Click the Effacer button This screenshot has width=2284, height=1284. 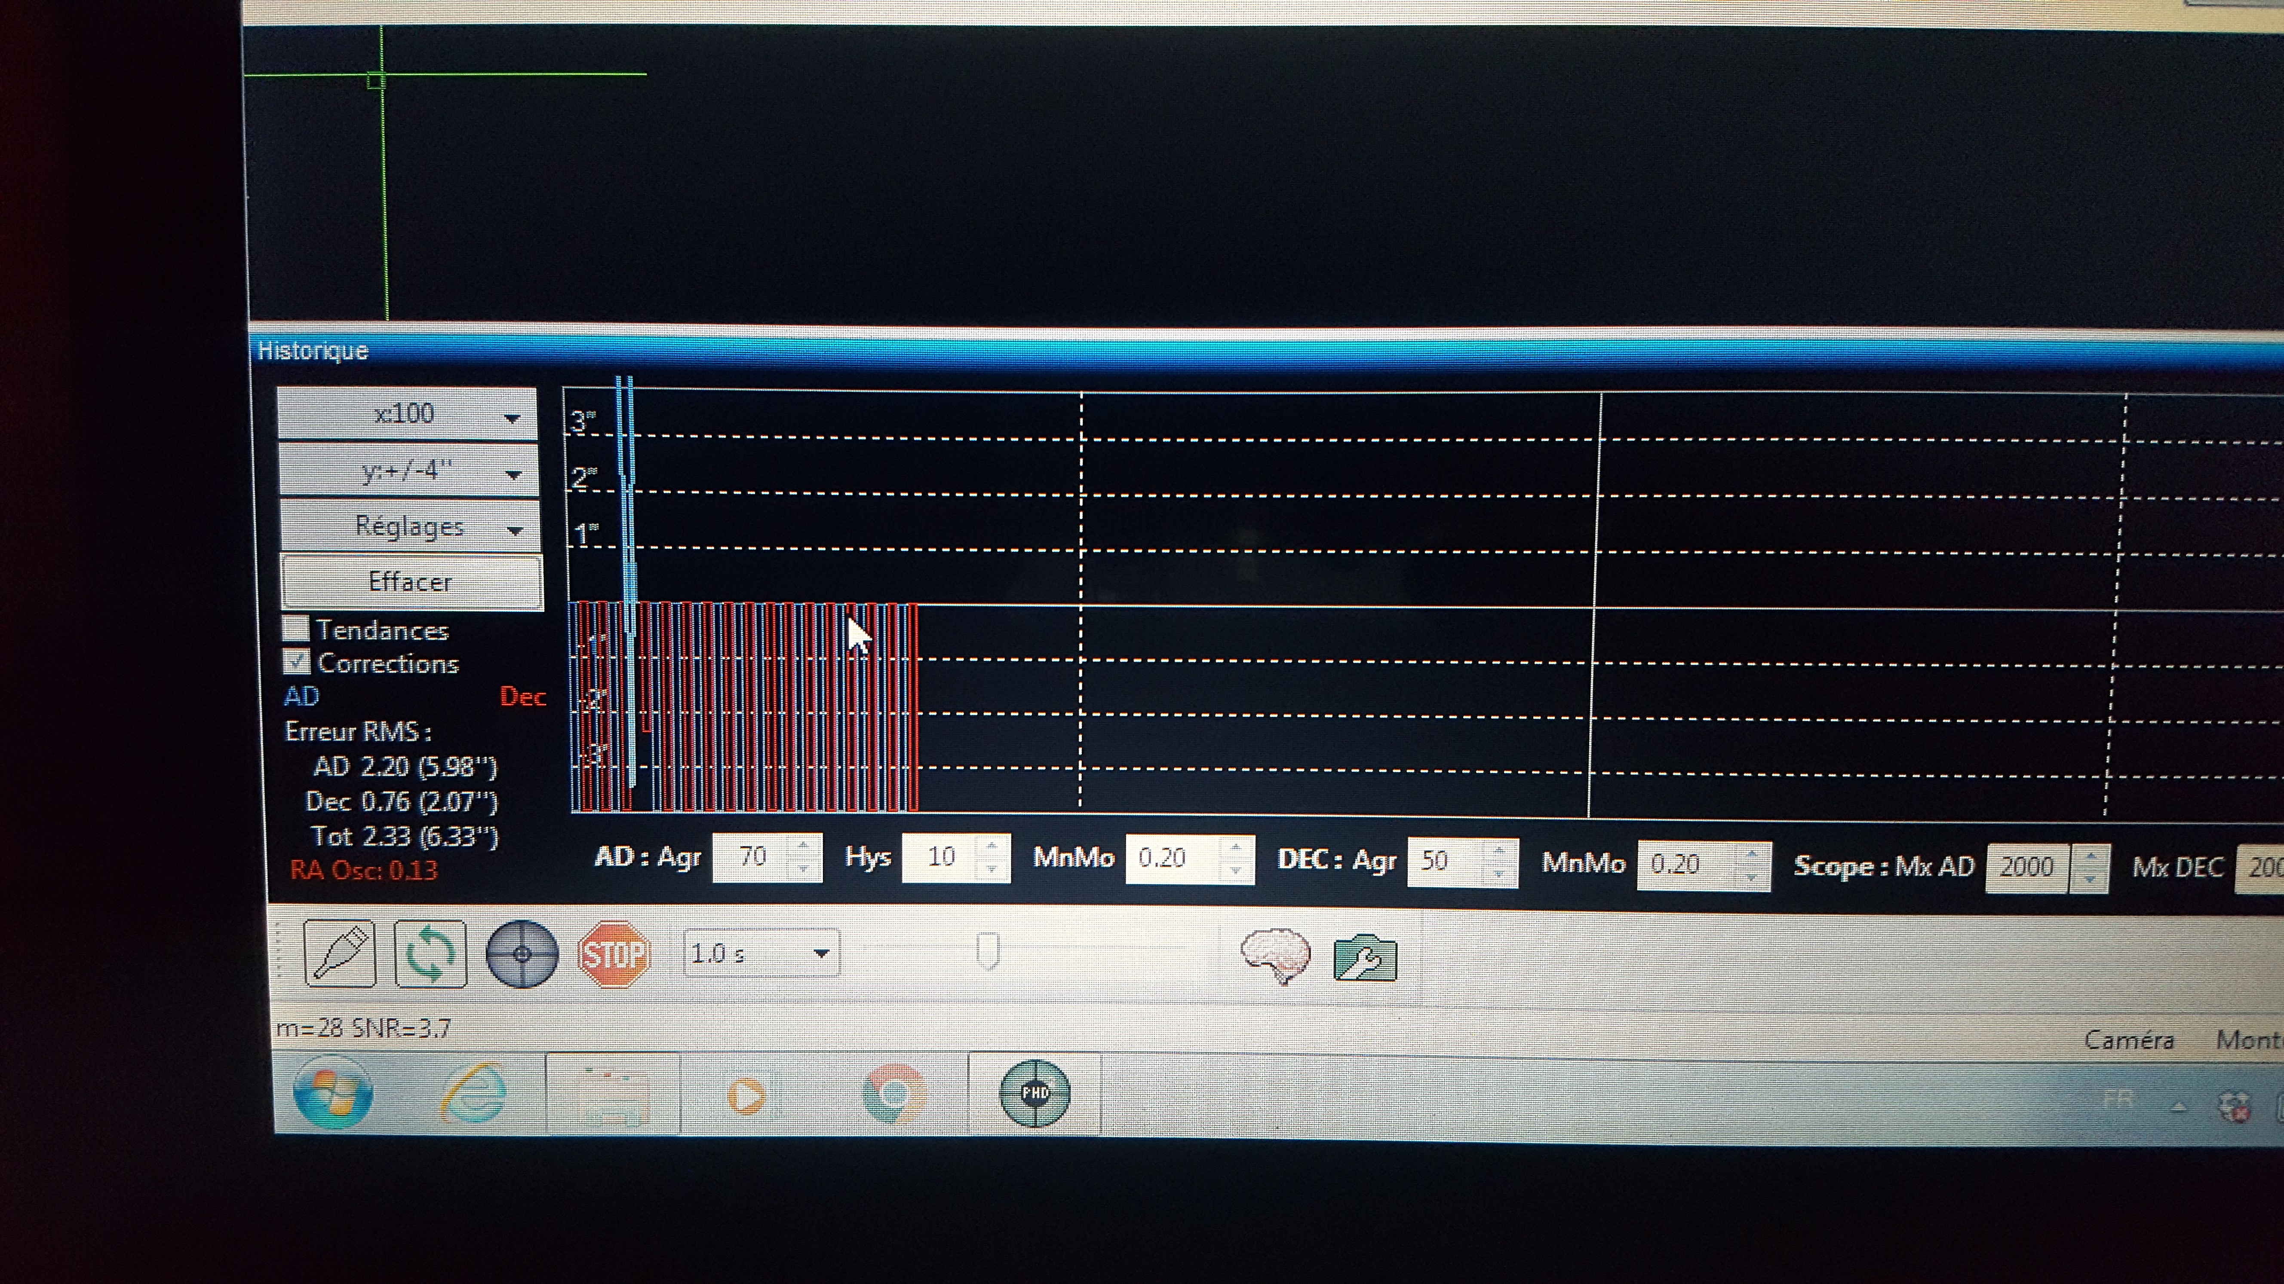click(411, 582)
